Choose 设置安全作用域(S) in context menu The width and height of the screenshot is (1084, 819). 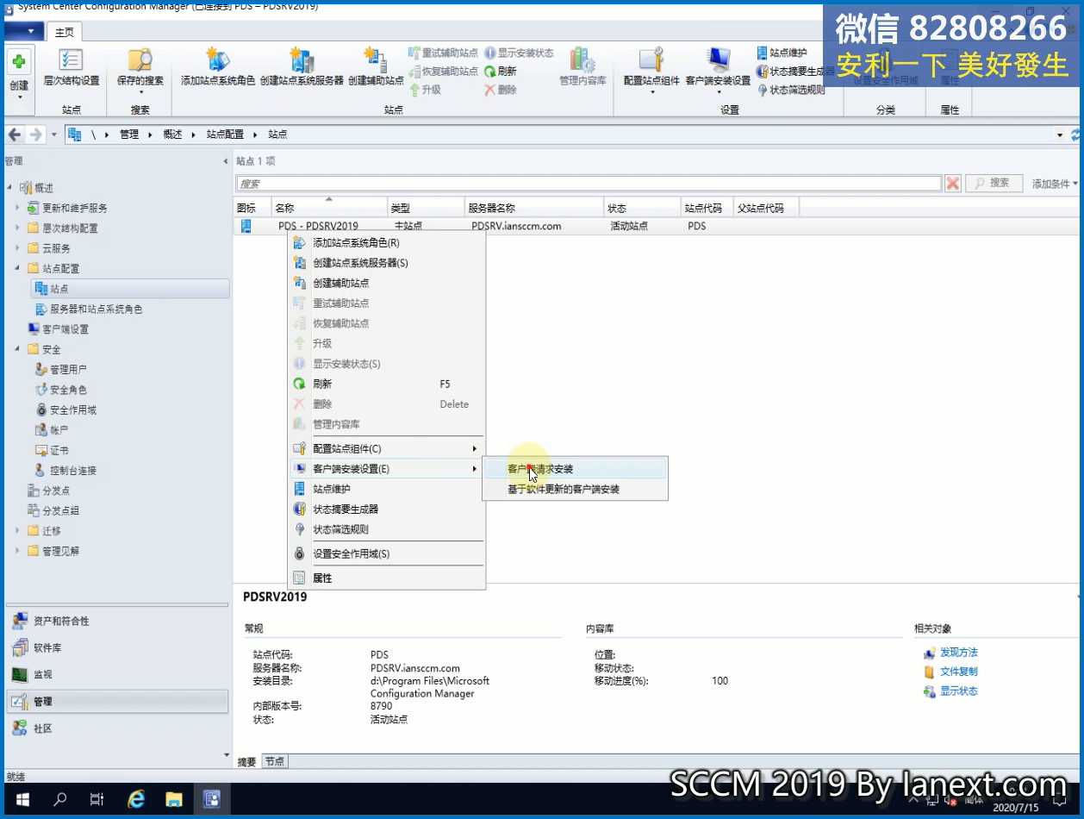point(386,553)
